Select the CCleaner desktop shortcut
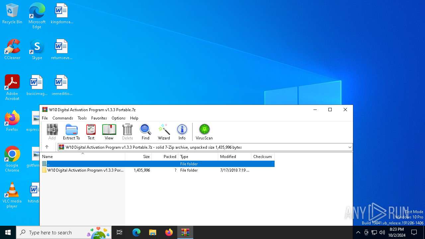425x239 pixels. [12, 50]
